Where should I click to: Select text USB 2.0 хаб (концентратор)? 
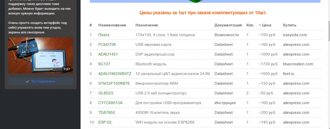point(161,93)
